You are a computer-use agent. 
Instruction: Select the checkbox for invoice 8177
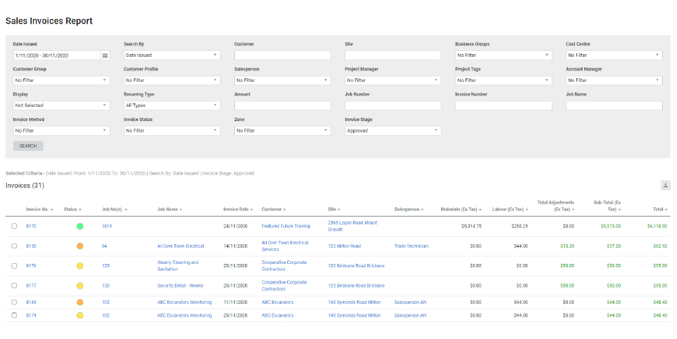point(14,286)
